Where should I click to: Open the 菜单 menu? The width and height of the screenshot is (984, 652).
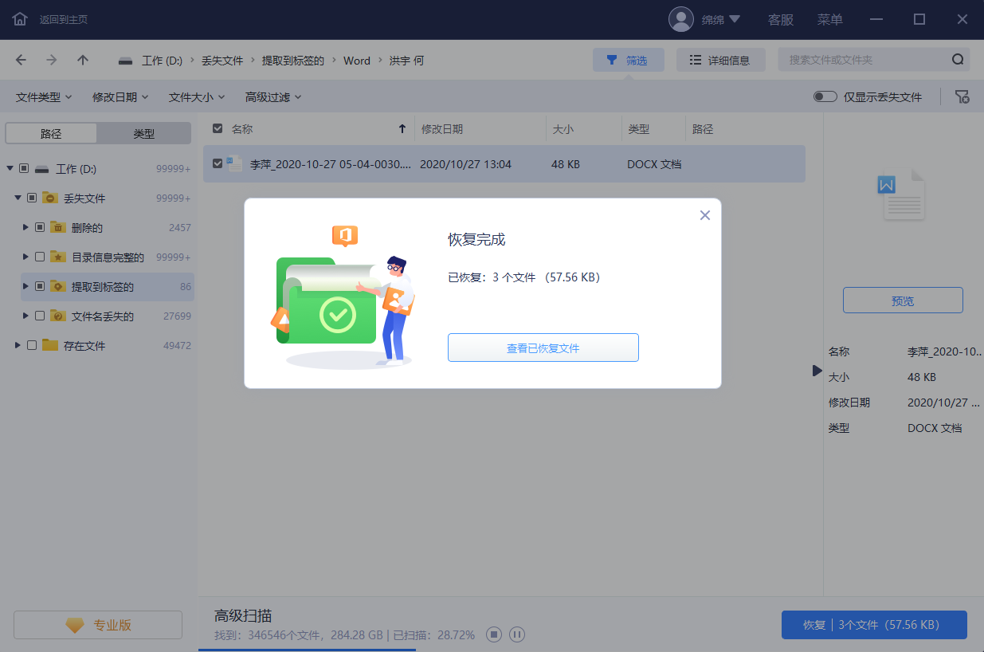(829, 19)
